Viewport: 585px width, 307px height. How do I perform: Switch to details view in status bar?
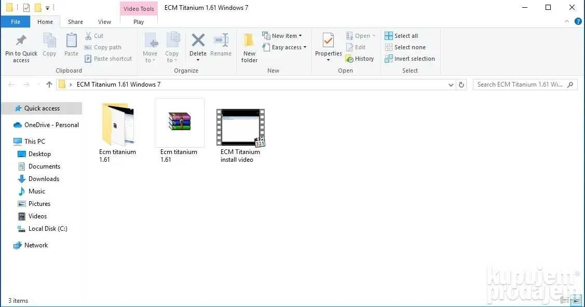(x=564, y=300)
